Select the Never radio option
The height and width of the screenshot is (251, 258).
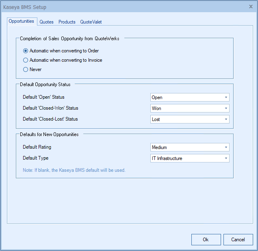(x=26, y=69)
